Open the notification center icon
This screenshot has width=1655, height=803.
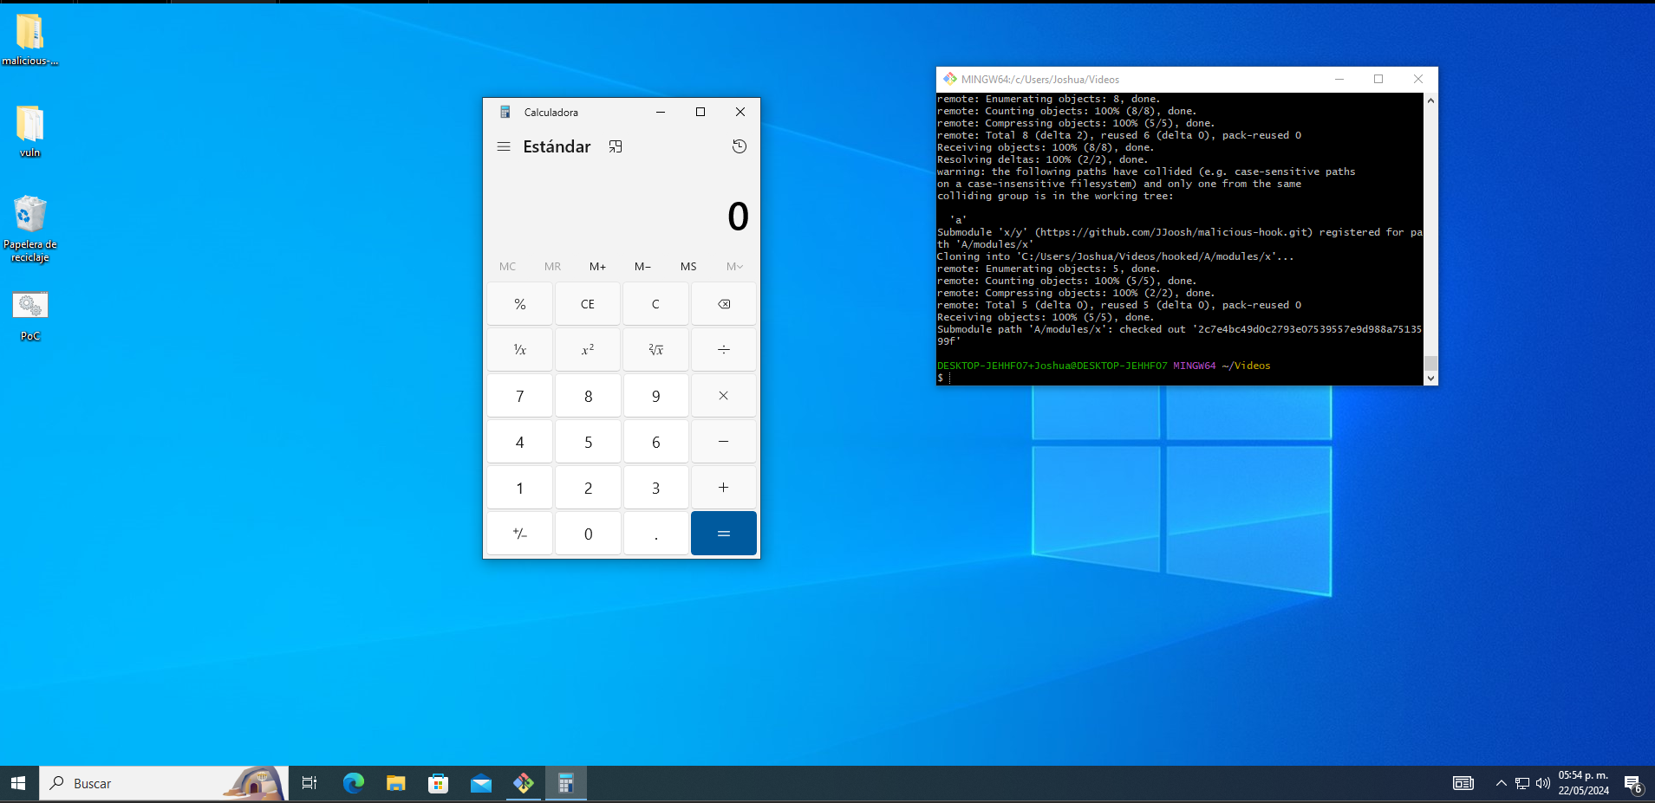[1633, 784]
